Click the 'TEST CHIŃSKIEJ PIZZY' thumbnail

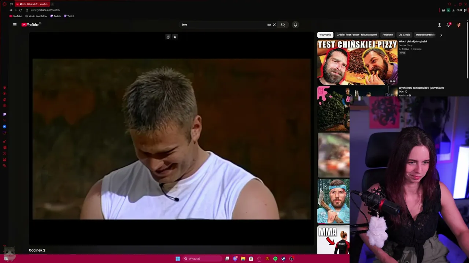(357, 62)
